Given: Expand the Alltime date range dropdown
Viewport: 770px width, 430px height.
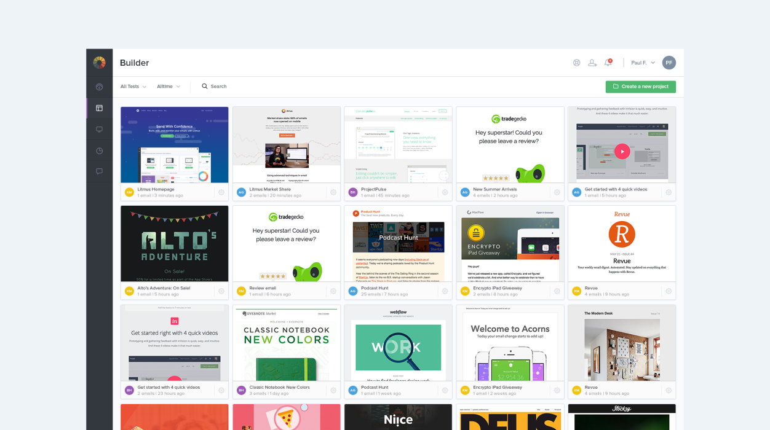Looking at the screenshot, I should coord(169,87).
